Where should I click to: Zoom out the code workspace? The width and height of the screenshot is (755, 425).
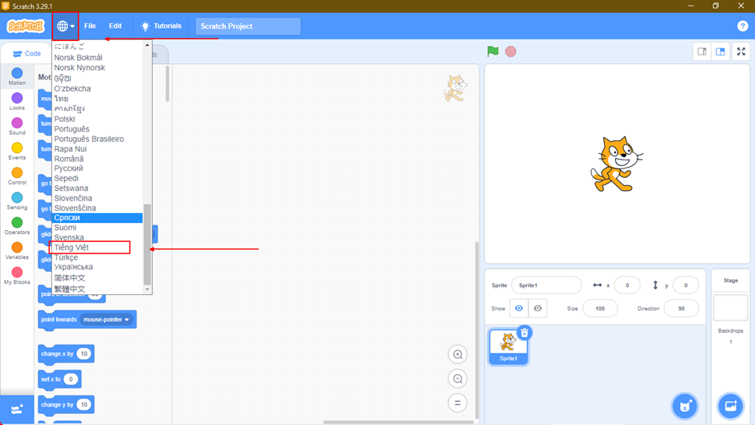tap(458, 378)
